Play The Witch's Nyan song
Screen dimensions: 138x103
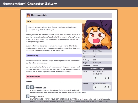click(96, 78)
